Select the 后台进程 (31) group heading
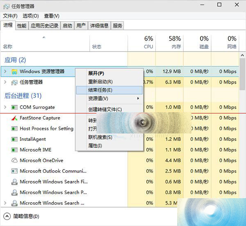Image resolution: width=246 pixels, height=226 pixels. tap(23, 96)
